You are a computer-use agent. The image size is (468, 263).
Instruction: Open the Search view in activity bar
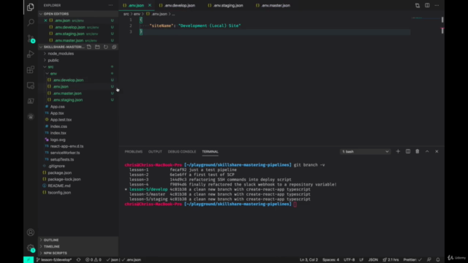pyautogui.click(x=31, y=23)
